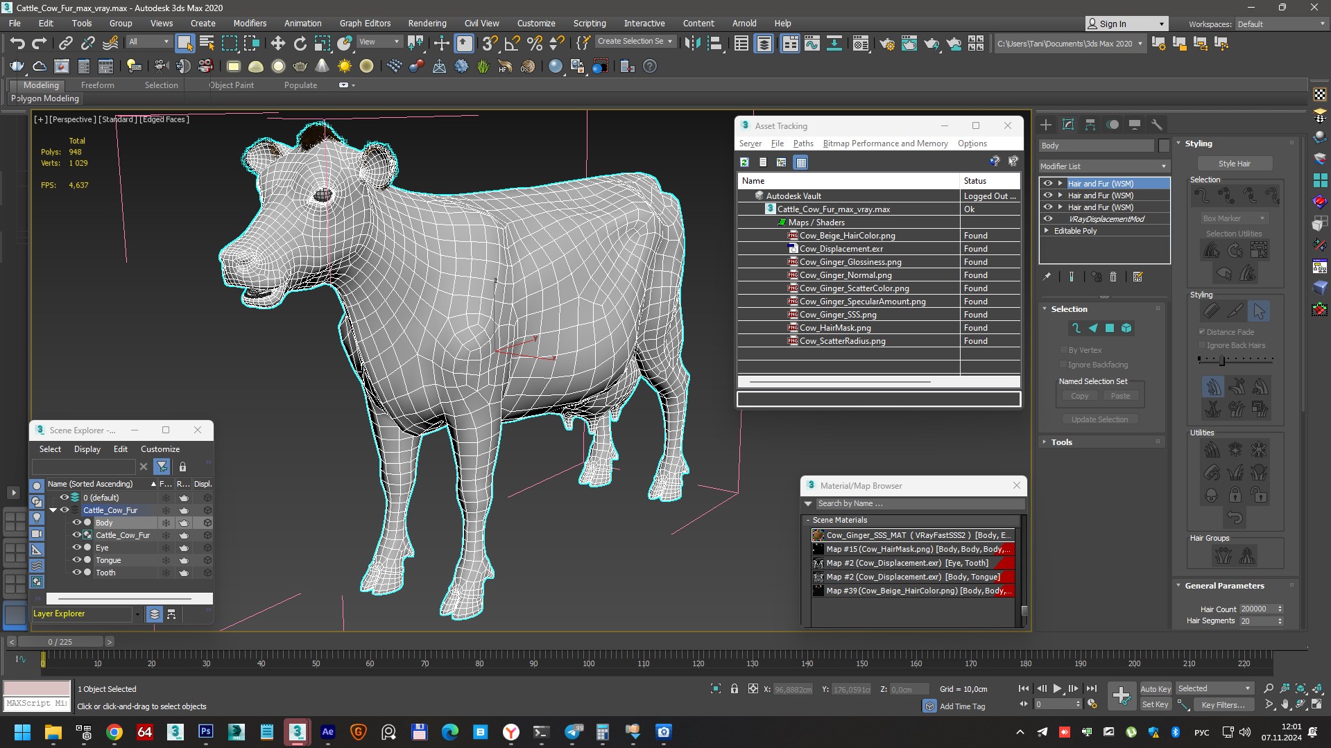This screenshot has height=748, width=1331.
Task: Select the polygon sub-object selection icon
Action: 1110,328
